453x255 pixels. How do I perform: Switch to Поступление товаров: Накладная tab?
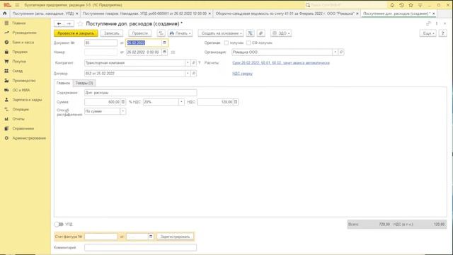coord(144,13)
